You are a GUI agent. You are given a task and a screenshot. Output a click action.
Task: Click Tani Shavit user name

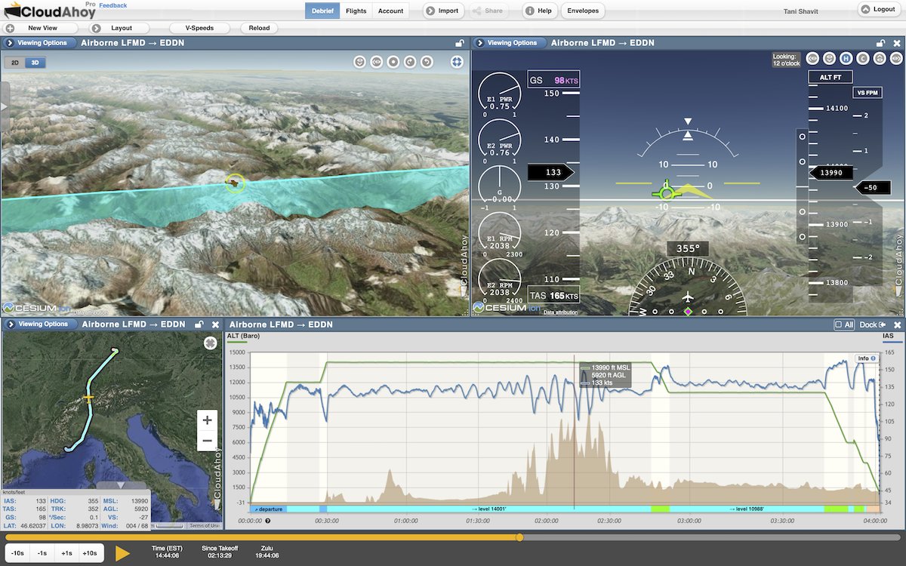point(803,11)
